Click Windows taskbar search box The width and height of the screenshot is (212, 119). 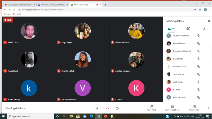click(x=30, y=116)
